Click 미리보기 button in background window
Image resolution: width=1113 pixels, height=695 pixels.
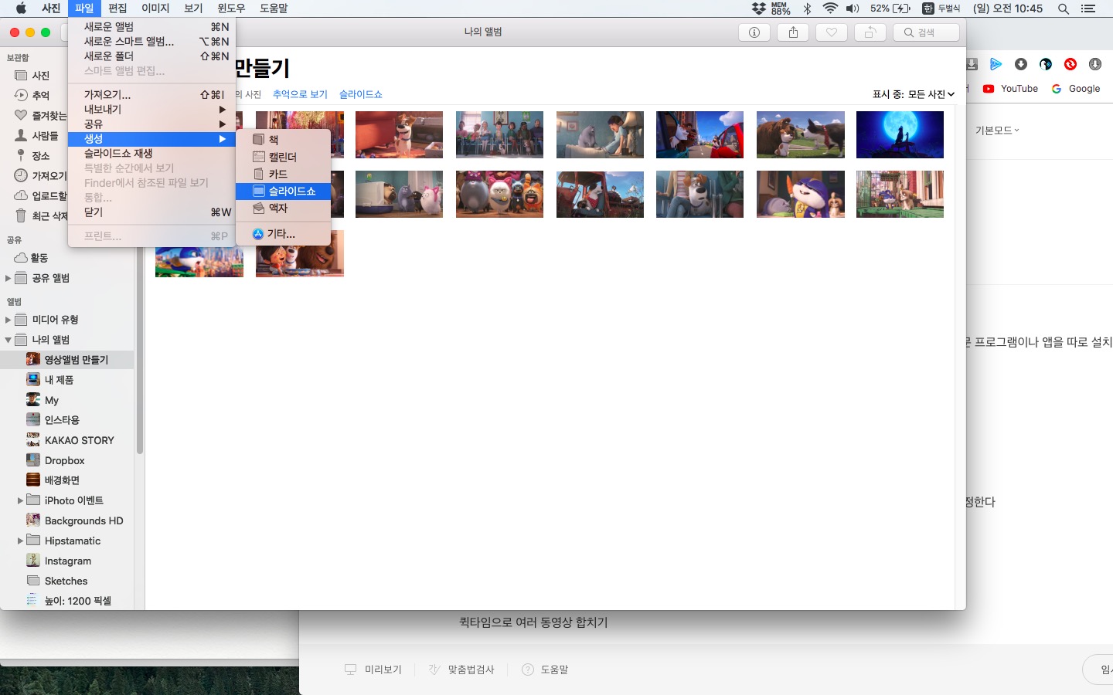(x=373, y=670)
